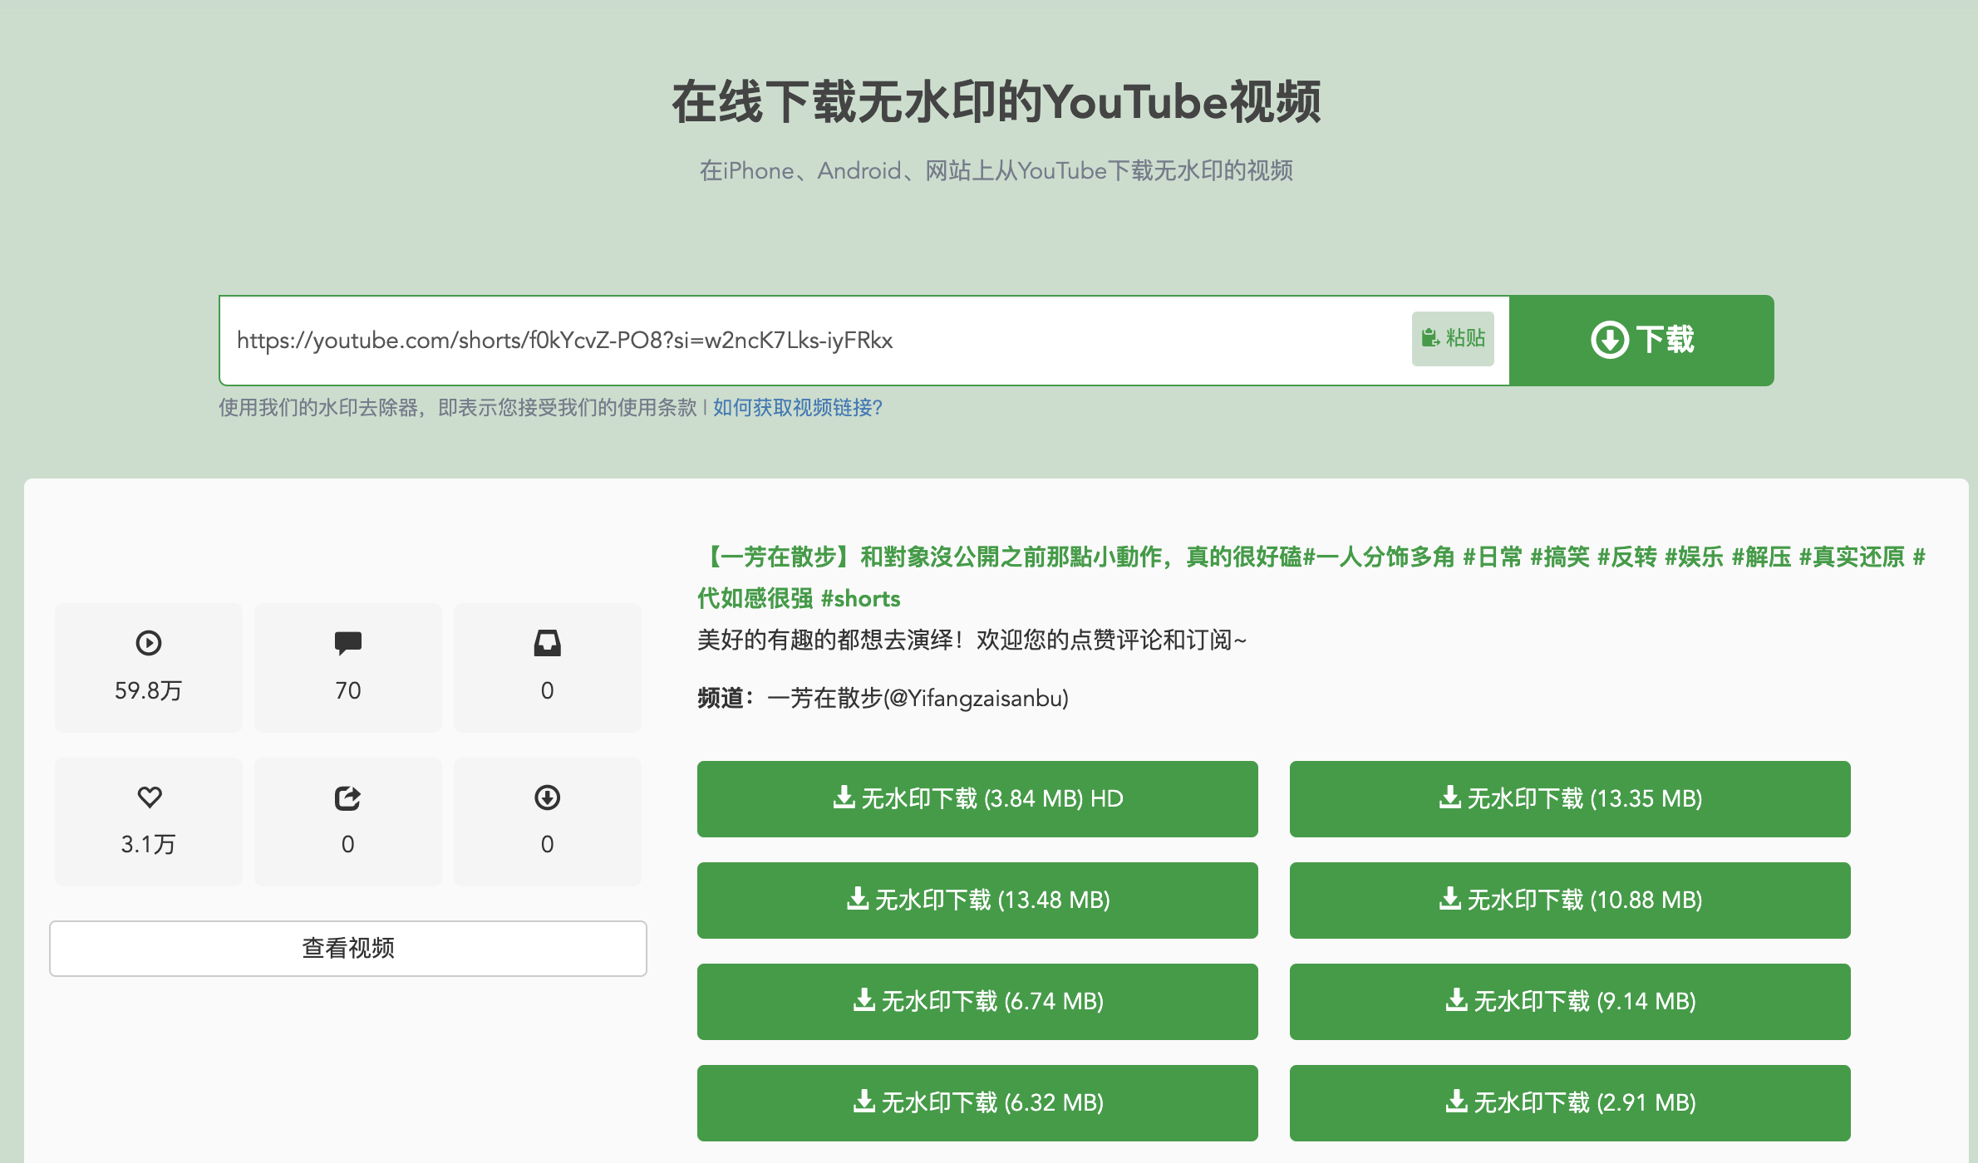Open the 如何获取视频链接? link
The width and height of the screenshot is (1978, 1163).
797,407
